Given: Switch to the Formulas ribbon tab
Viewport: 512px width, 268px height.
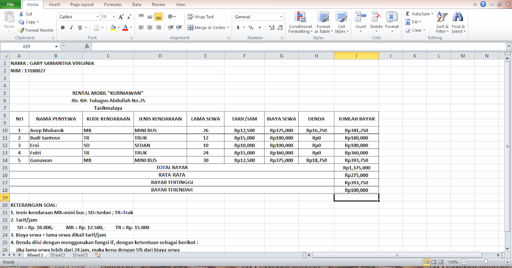Looking at the screenshot, I should 113,4.
